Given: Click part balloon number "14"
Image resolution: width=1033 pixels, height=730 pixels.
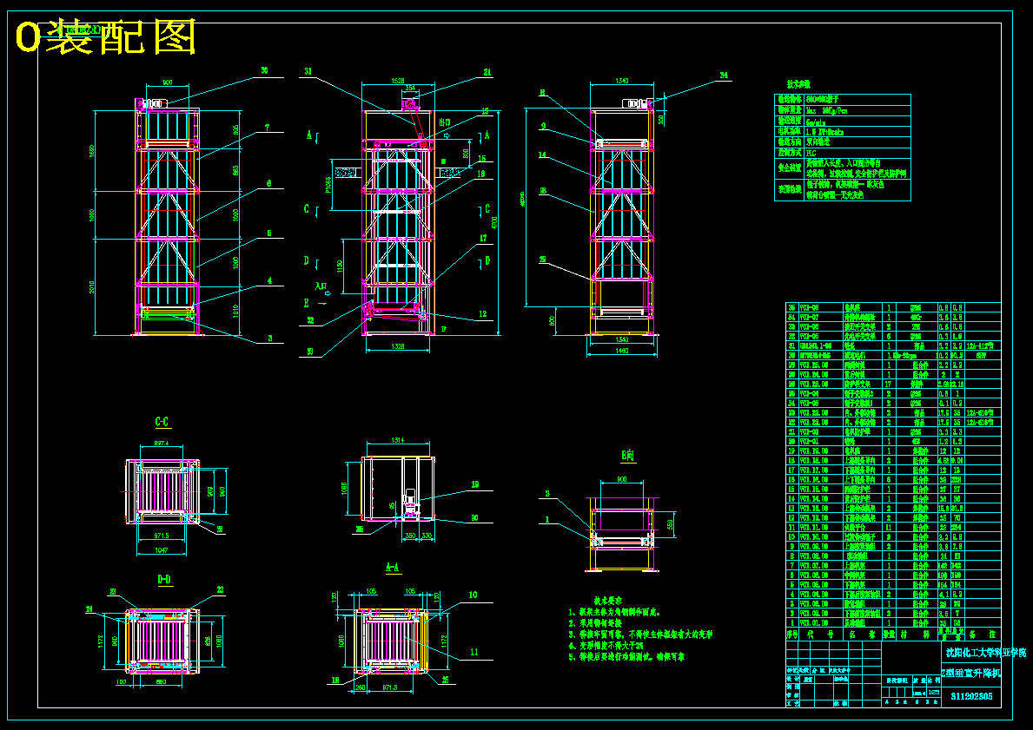Looking at the screenshot, I should [x=543, y=155].
